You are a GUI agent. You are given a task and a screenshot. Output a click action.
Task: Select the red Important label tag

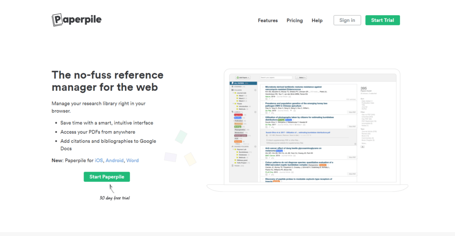(238, 115)
